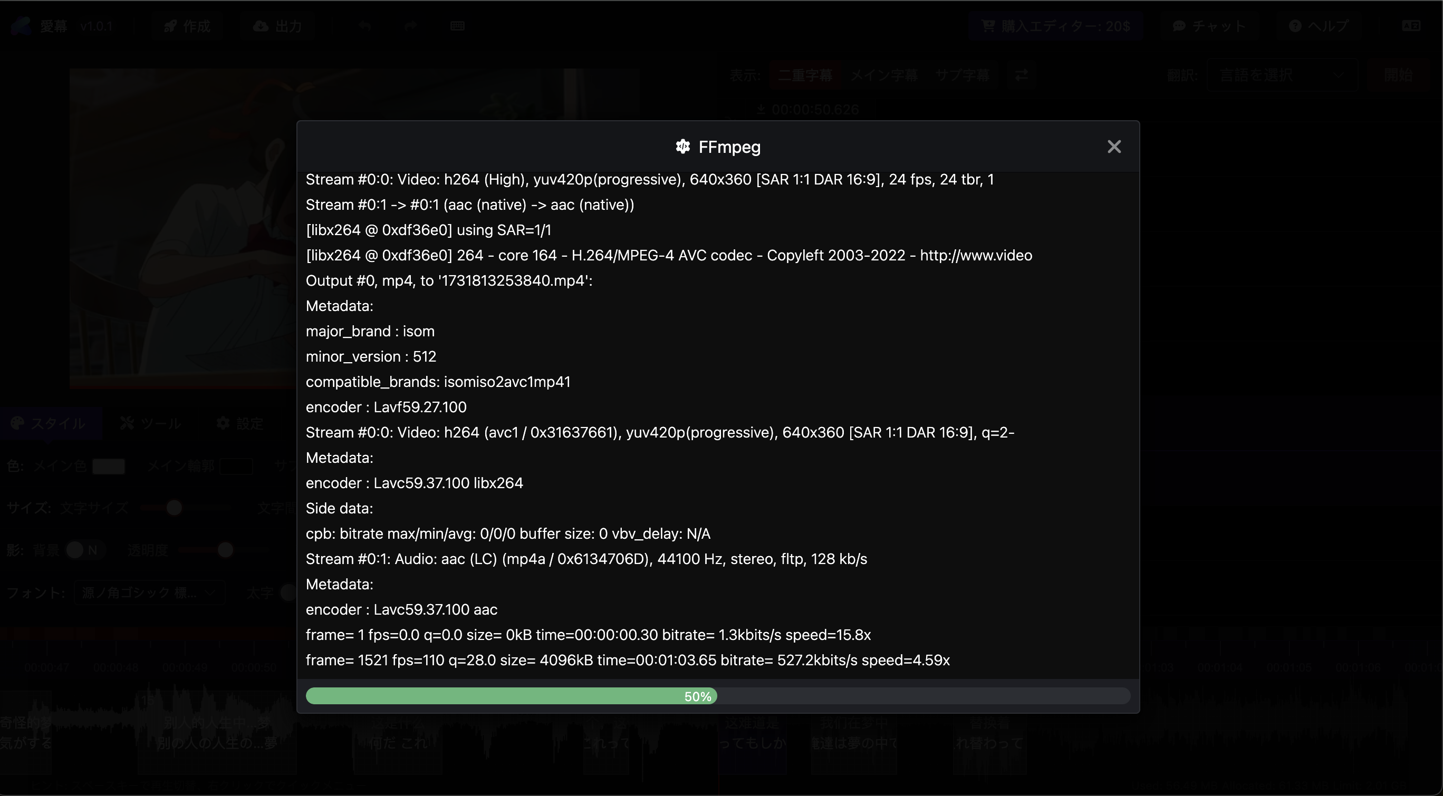
Task: Click the "Stream #0:0: Video: h264 (High)" line
Action: (x=650, y=179)
